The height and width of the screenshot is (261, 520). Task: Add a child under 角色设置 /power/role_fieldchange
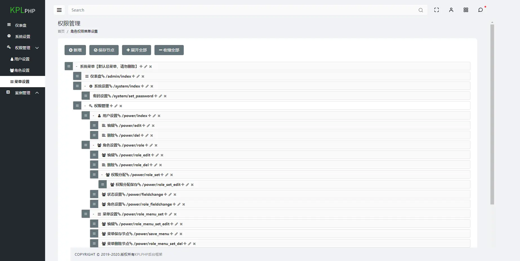174,204
